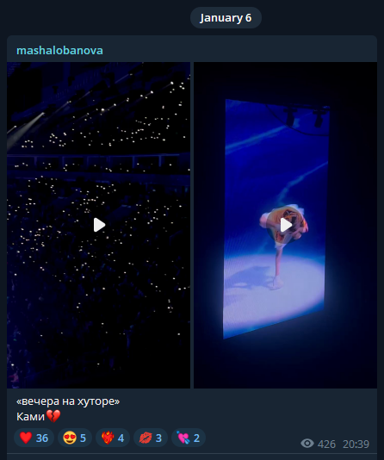
Task: Click the views eye icon
Action: click(x=307, y=444)
